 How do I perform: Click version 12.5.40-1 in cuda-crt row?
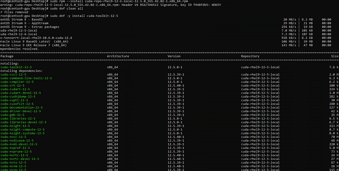(176, 86)
